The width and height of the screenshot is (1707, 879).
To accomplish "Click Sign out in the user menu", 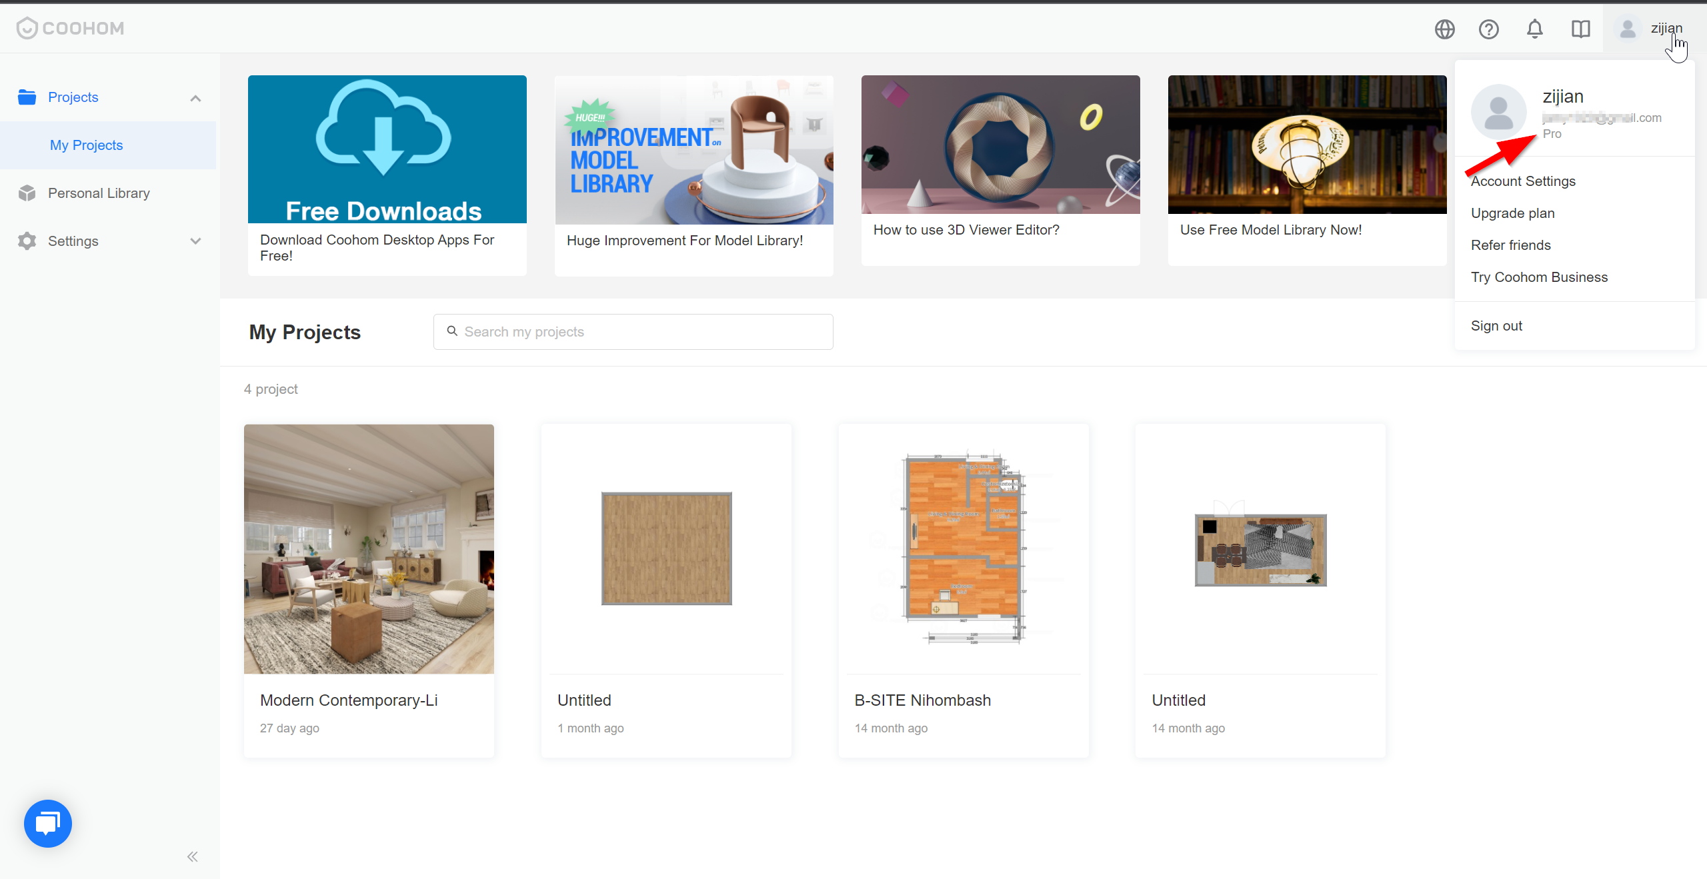I will tap(1496, 326).
